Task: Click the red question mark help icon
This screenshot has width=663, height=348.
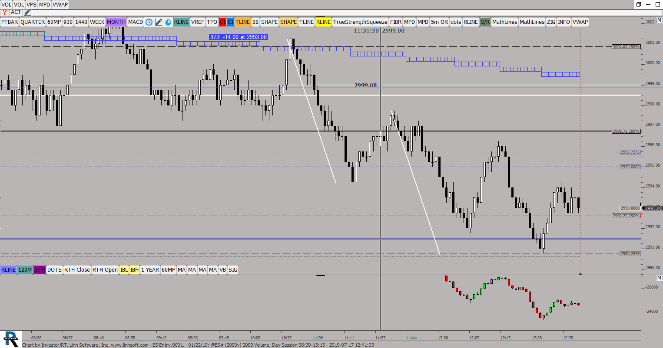Action: [5, 12]
